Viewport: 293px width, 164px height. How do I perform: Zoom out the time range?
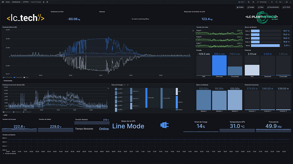click(272, 2)
